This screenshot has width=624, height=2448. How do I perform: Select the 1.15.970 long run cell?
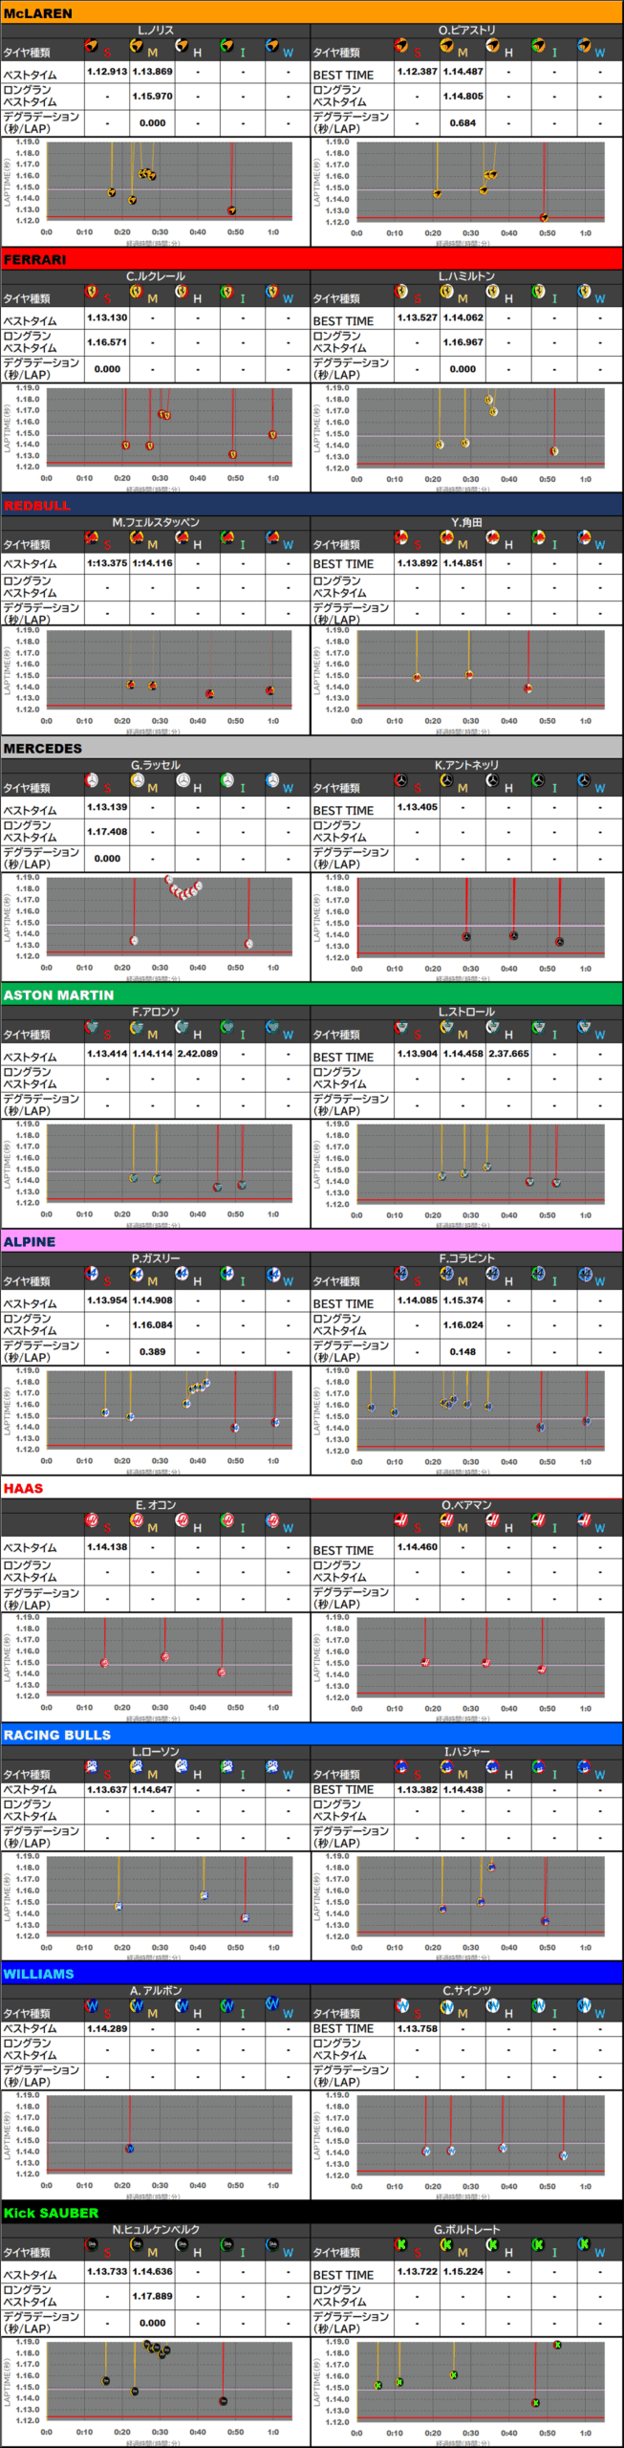pos(153,97)
